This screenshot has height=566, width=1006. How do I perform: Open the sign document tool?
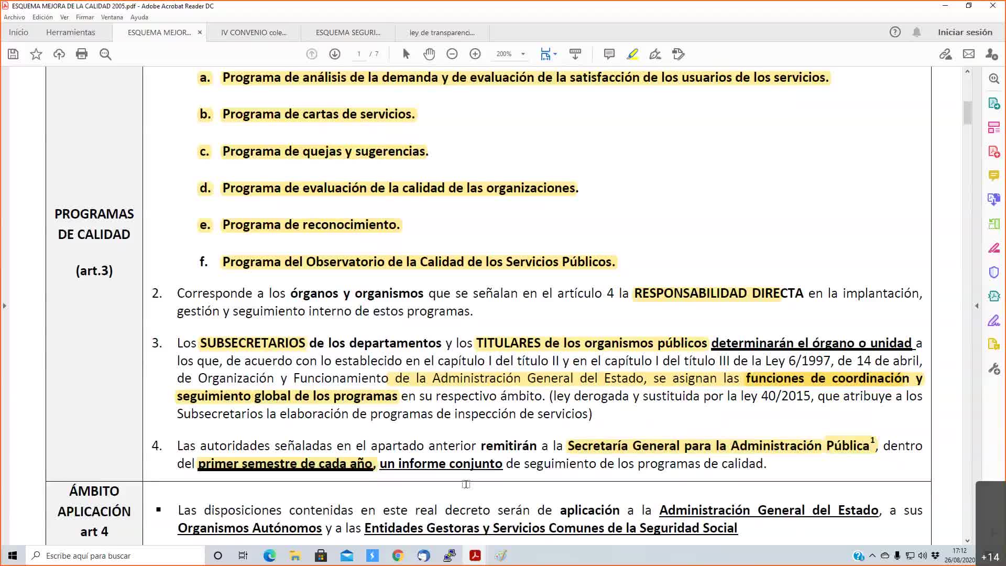[655, 54]
